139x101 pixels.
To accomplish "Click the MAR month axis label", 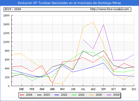I will (42, 89).
